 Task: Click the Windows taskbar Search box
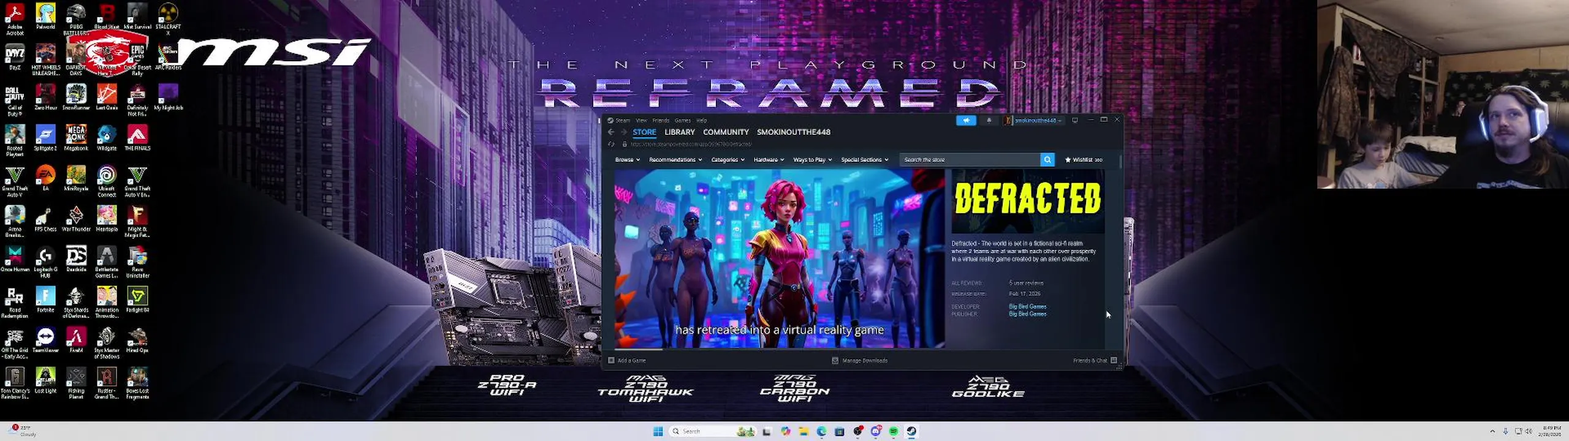pyautogui.click(x=712, y=431)
